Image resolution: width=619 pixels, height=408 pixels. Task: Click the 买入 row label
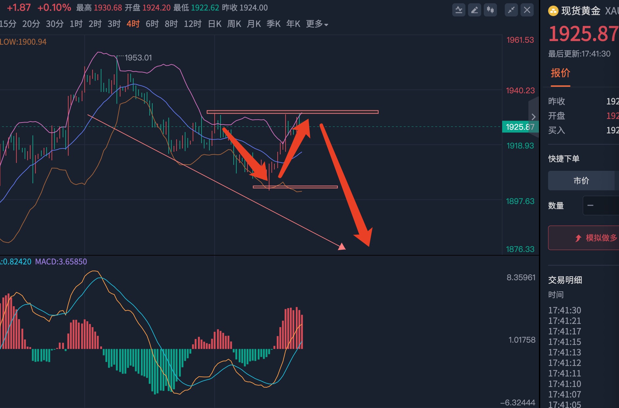(557, 130)
